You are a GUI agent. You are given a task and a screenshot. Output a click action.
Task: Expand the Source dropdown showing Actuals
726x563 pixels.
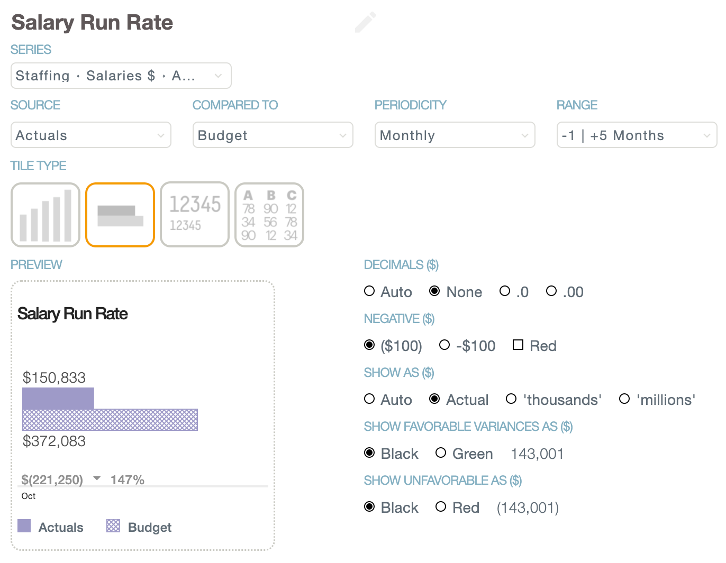coord(91,135)
